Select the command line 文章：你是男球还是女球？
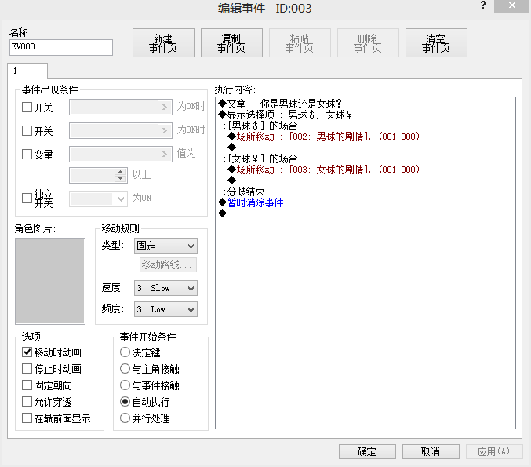Screen dimensions: 531x467 [280, 104]
